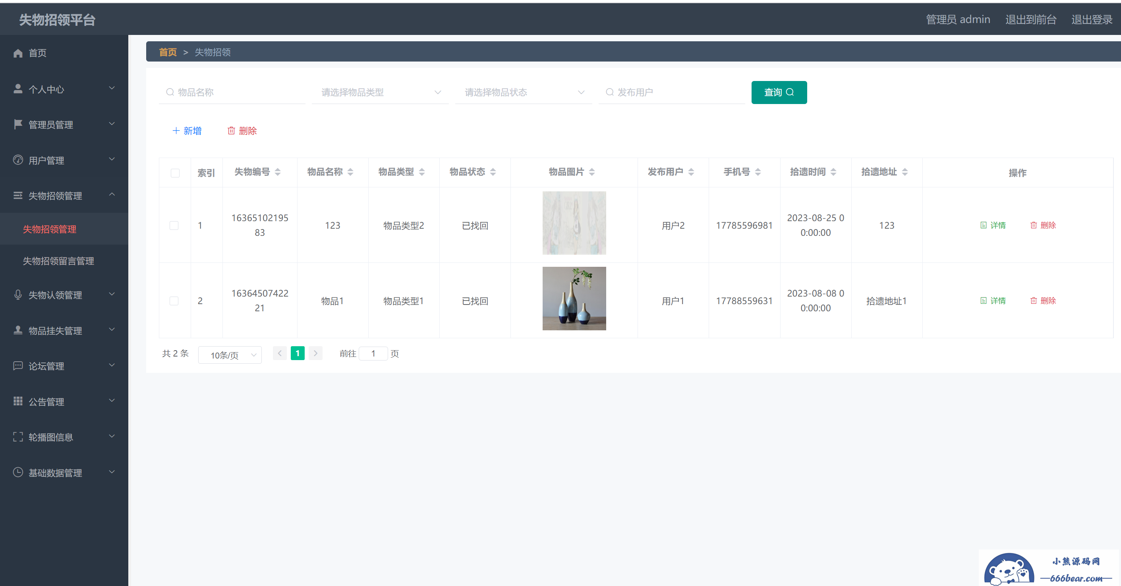Click the 首页 breadcrumb link

pos(168,52)
